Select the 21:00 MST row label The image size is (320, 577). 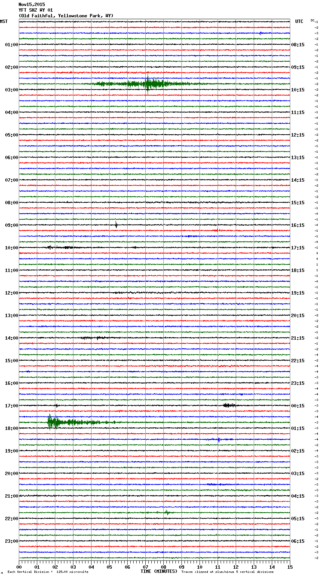click(x=12, y=496)
